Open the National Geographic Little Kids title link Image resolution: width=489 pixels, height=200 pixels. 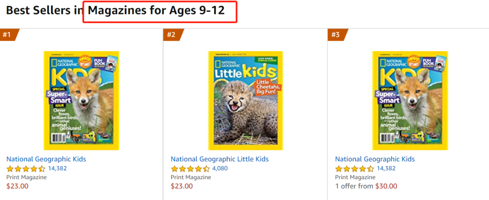click(x=220, y=159)
